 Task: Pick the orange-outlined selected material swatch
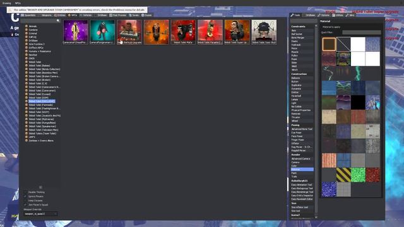coord(329,44)
